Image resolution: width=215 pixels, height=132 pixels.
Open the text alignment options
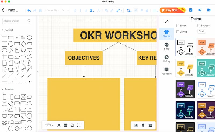[92, 10]
